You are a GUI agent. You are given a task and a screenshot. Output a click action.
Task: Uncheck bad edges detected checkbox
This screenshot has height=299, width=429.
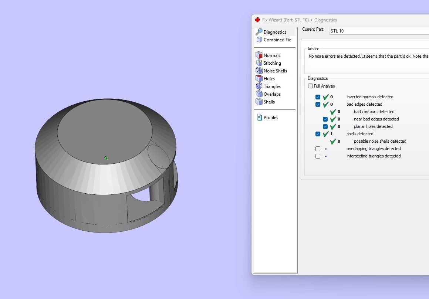coord(318,104)
